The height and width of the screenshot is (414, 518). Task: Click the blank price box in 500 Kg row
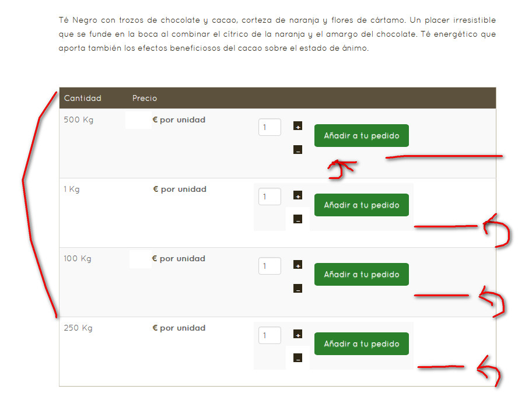[x=138, y=120]
